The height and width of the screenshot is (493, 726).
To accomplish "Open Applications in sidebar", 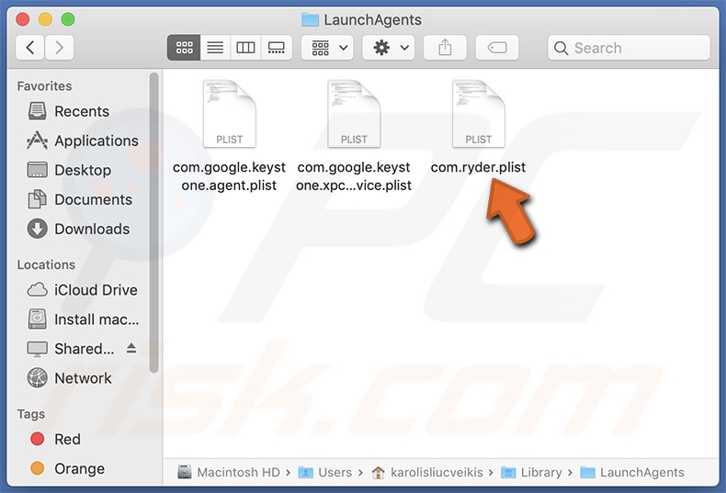I will tap(82, 140).
